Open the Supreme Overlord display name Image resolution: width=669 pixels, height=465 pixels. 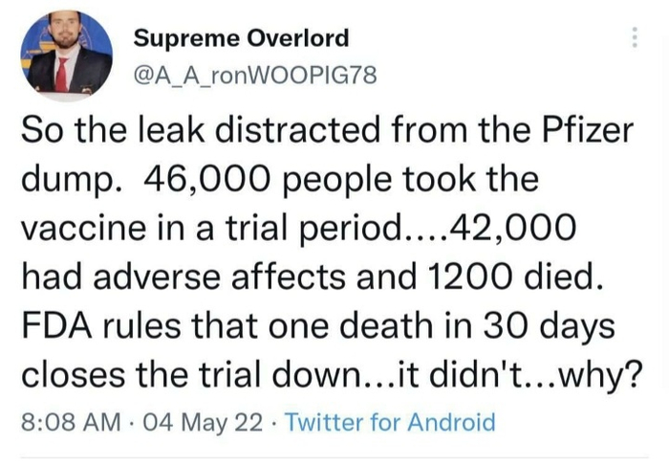tap(241, 38)
